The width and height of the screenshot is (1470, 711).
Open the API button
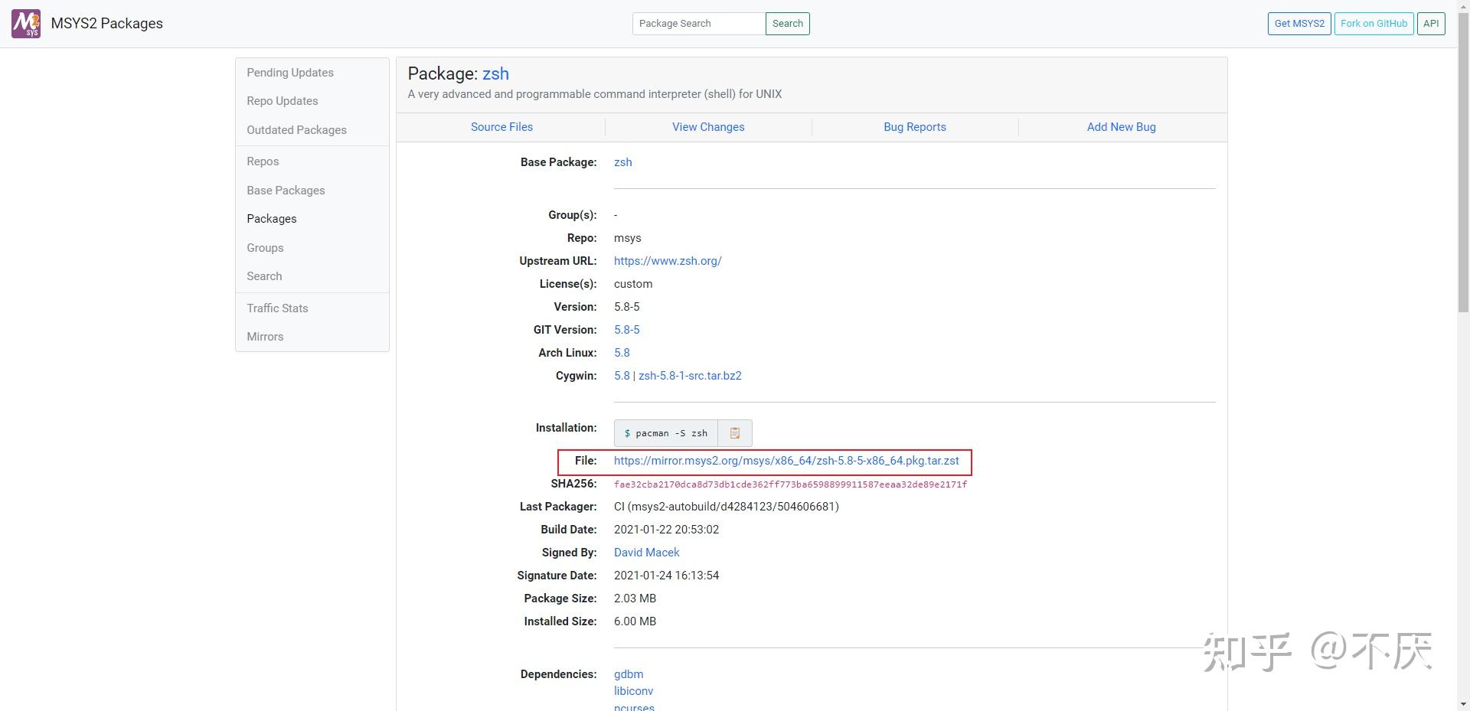1431,24
